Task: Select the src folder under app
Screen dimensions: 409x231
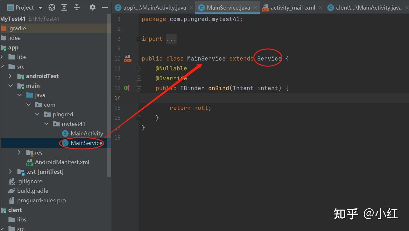Action: [21, 67]
